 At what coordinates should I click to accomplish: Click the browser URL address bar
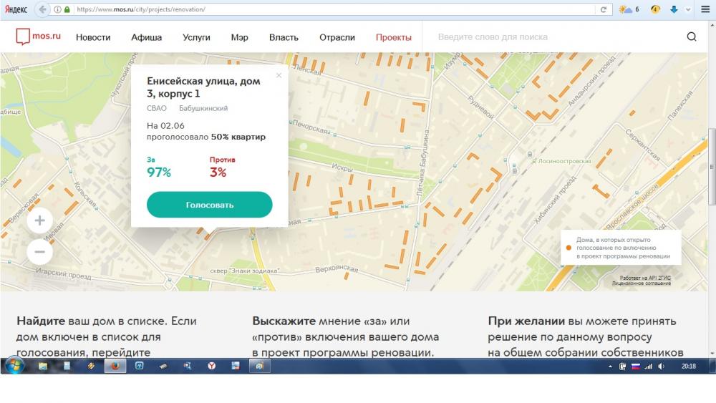[x=329, y=9]
